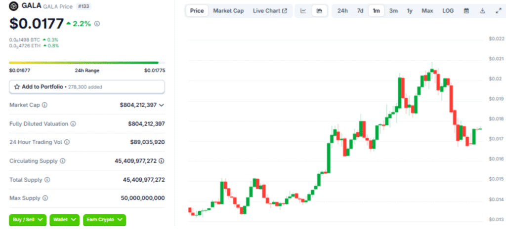Open the calendar date range picker

[x=466, y=11]
